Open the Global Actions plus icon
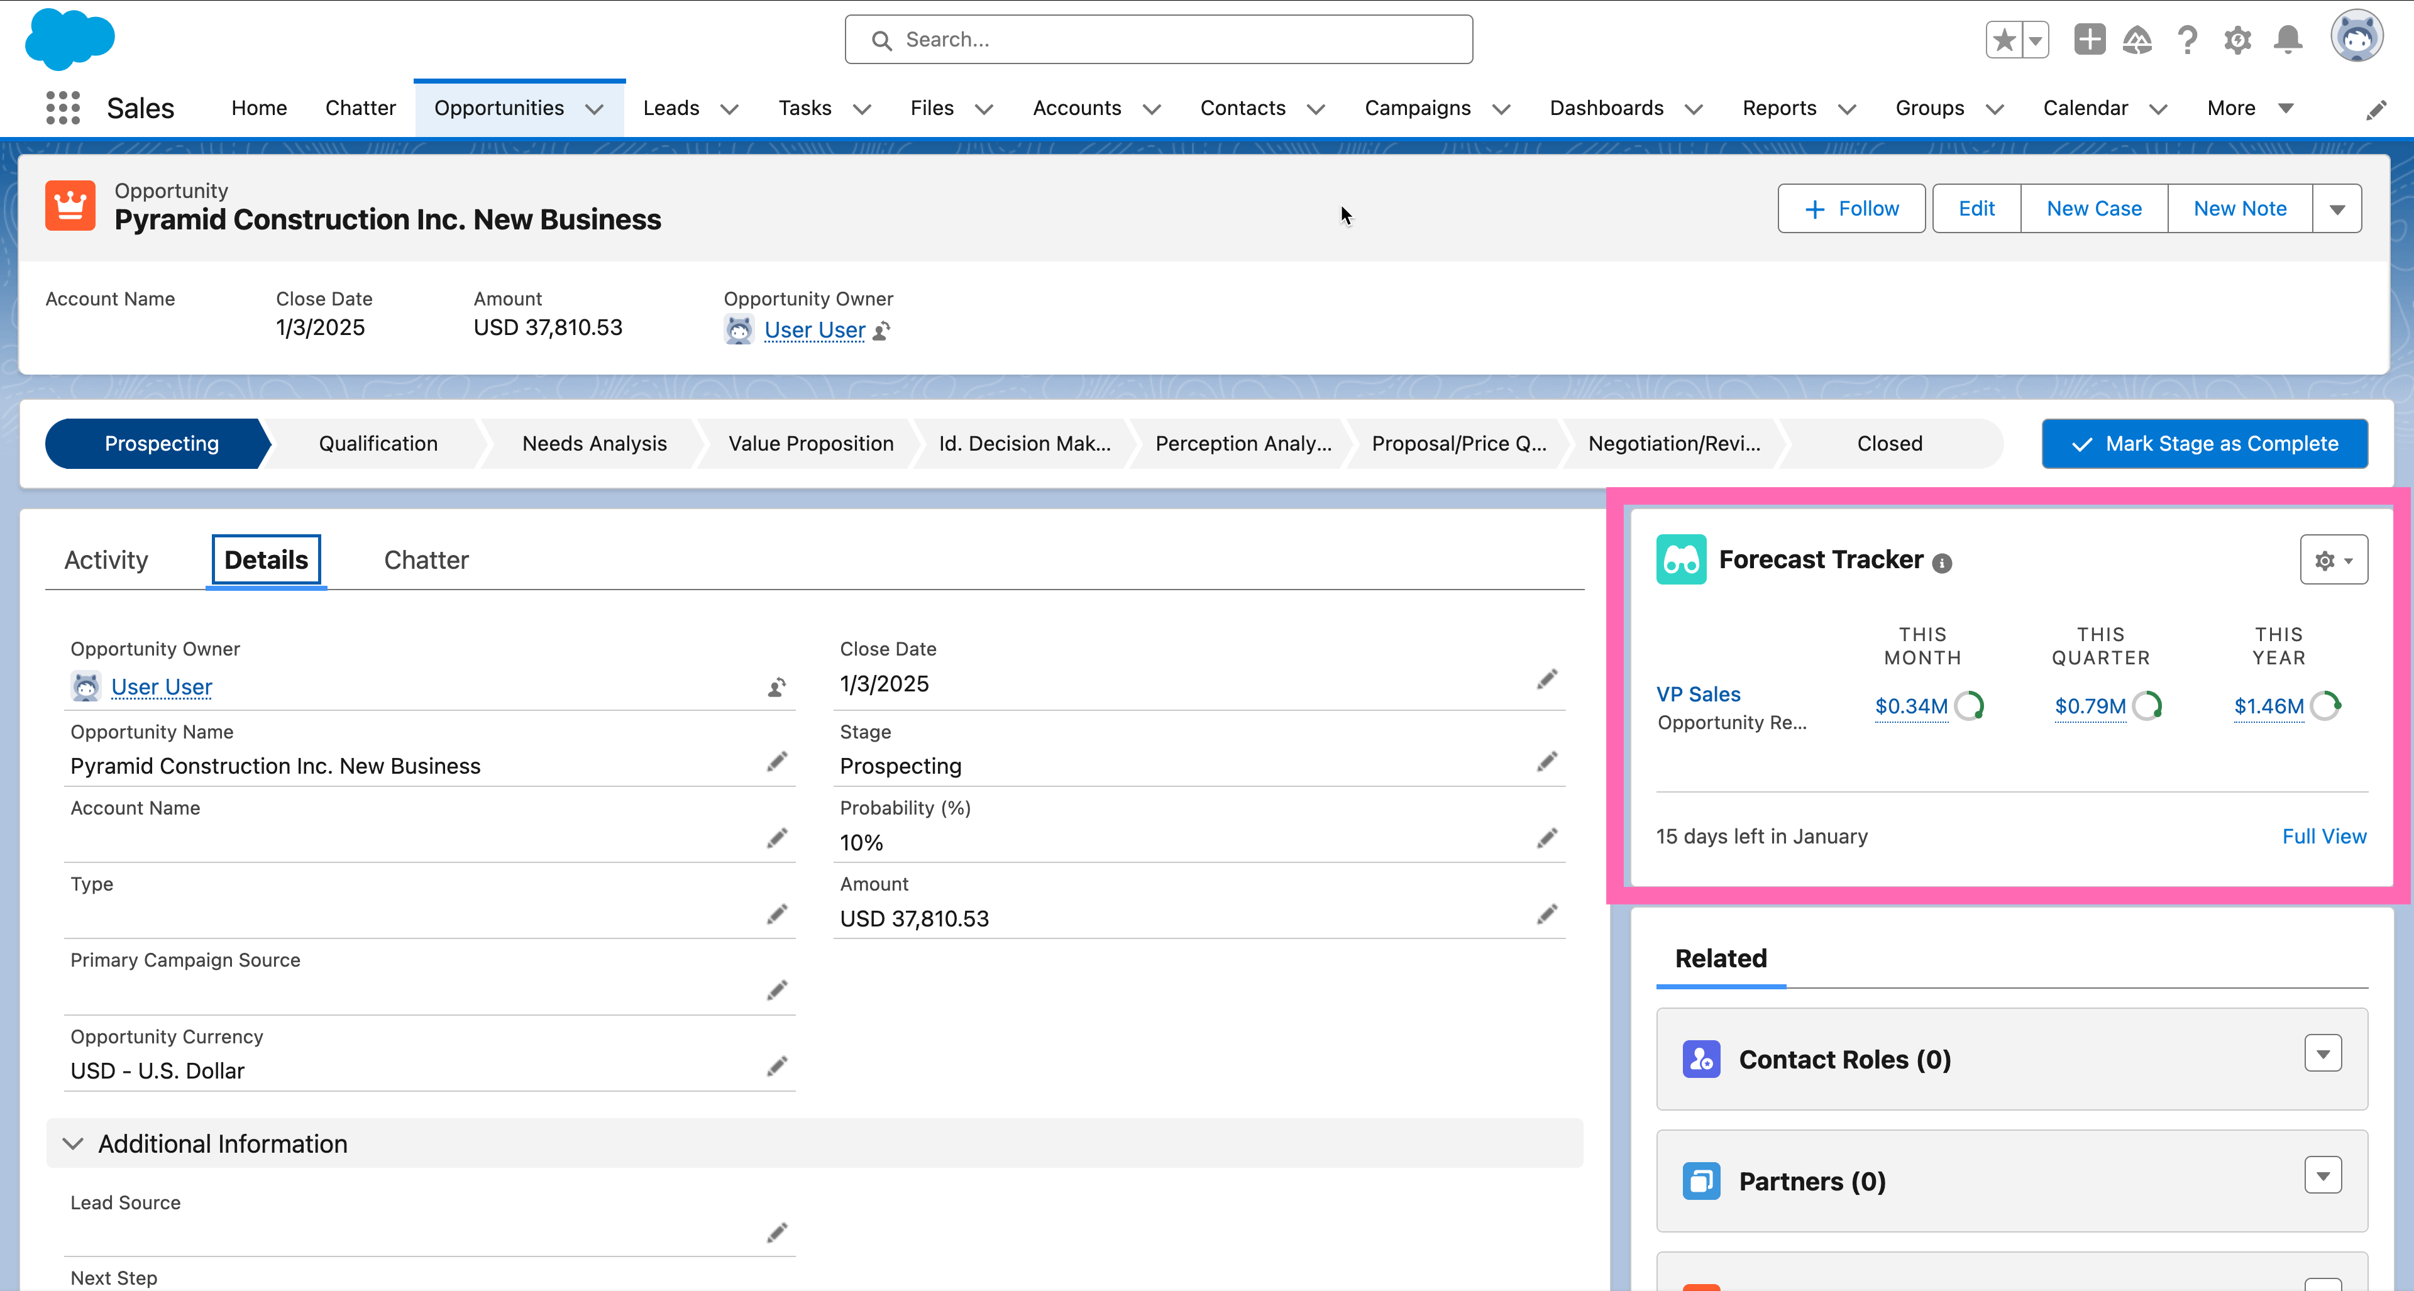The width and height of the screenshot is (2414, 1291). (x=2089, y=40)
